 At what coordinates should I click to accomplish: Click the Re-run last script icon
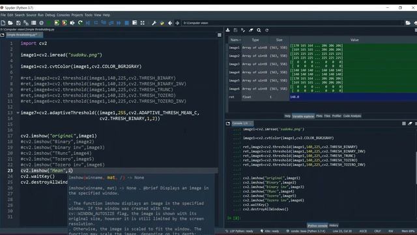80,23
